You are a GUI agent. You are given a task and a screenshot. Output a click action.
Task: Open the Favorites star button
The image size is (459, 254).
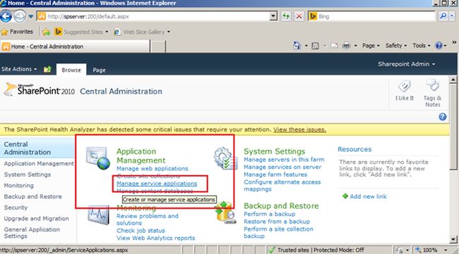[17, 32]
